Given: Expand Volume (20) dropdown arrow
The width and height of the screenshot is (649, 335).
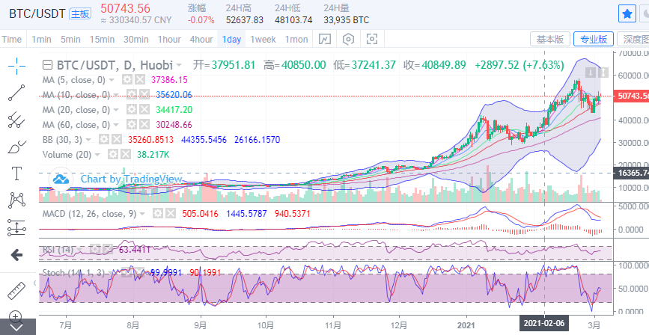Looking at the screenshot, I should pyautogui.click(x=97, y=155).
